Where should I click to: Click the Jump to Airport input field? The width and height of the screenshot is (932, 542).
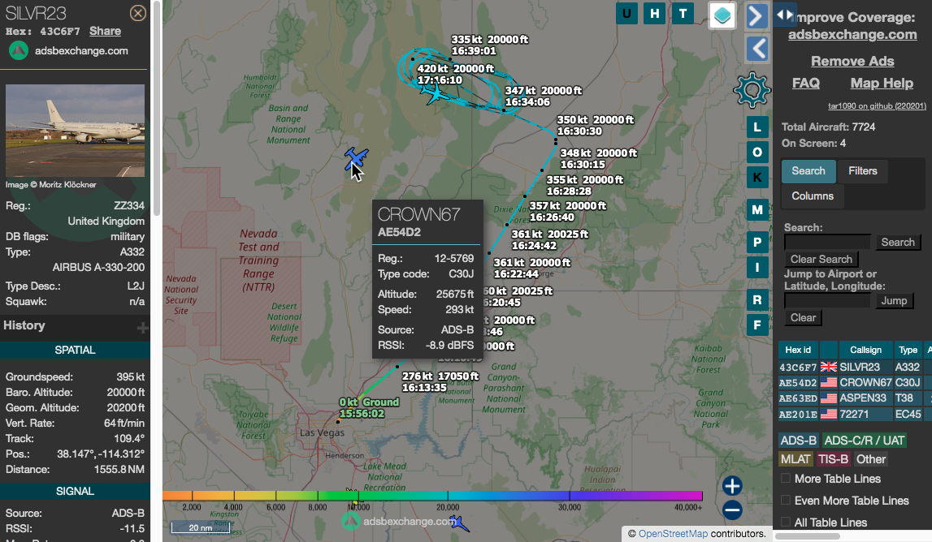click(x=827, y=300)
